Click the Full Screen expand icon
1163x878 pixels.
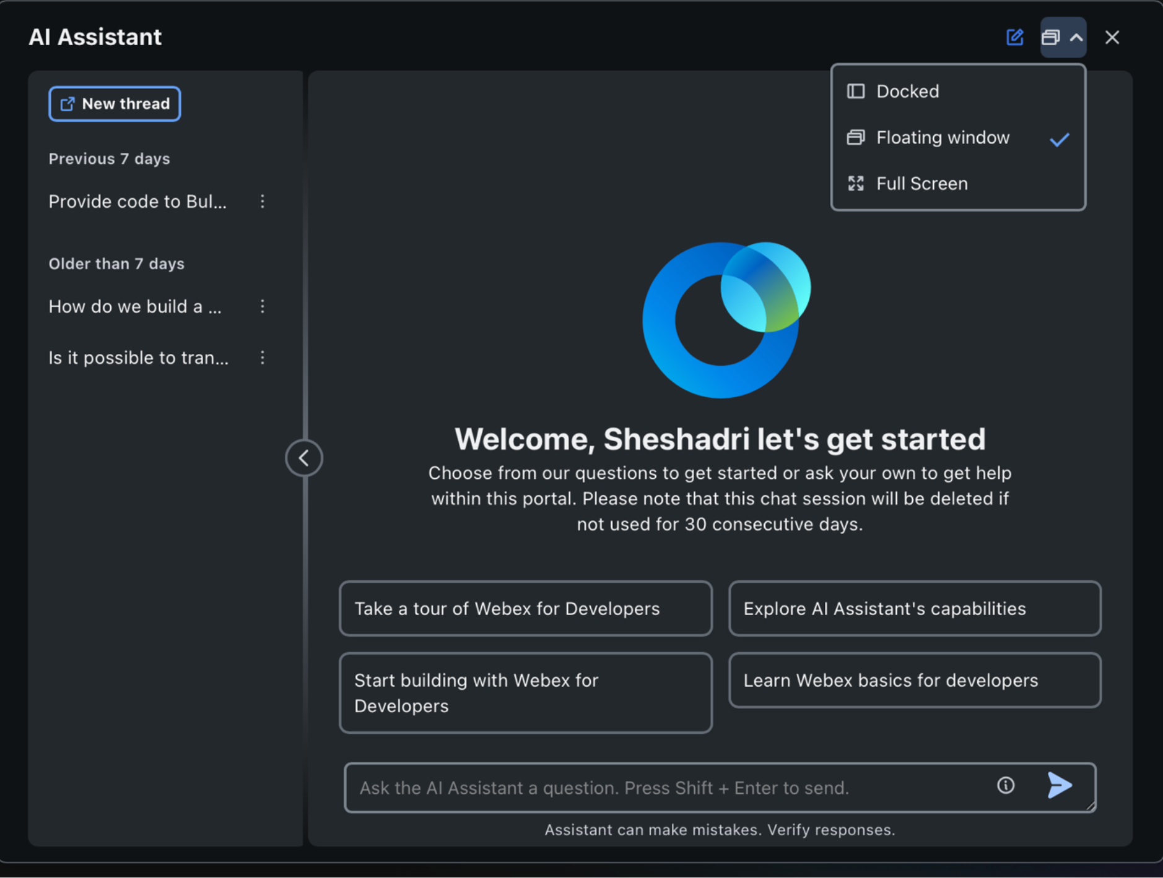pos(856,184)
